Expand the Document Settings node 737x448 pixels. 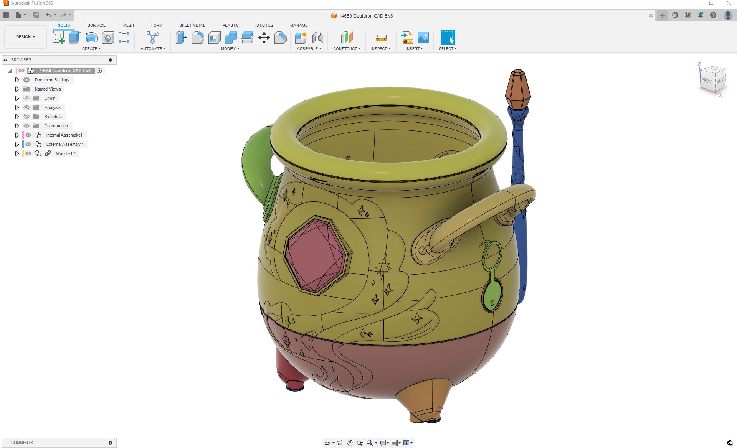tap(17, 80)
